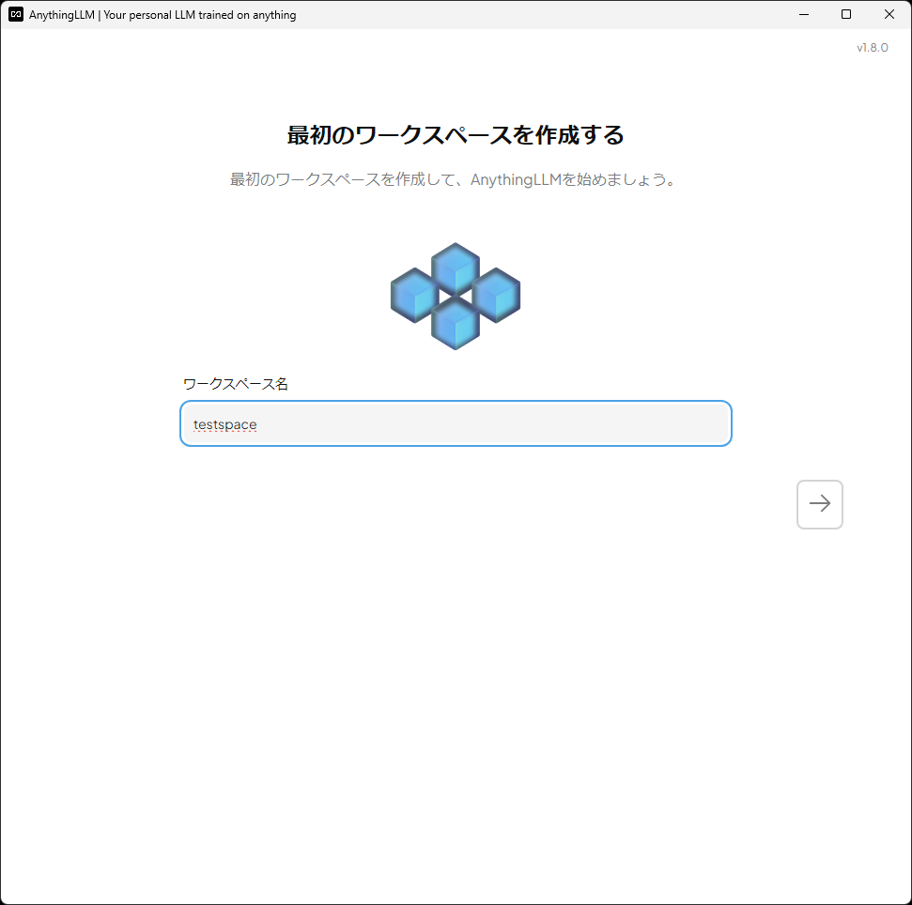Viewport: 912px width, 905px height.
Task: Click the v1.8.0 version label
Action: coord(872,47)
